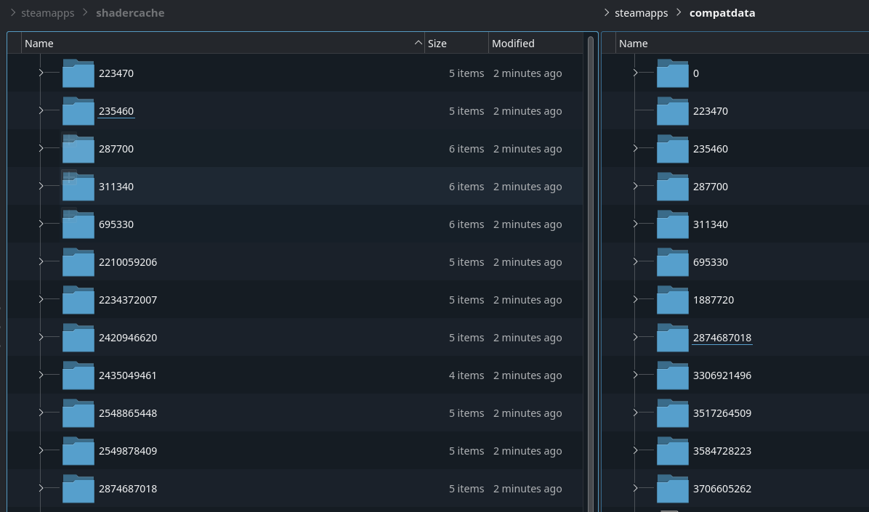Click shadercache breadcrumb location
Screen dimensions: 869x512
tap(130, 13)
